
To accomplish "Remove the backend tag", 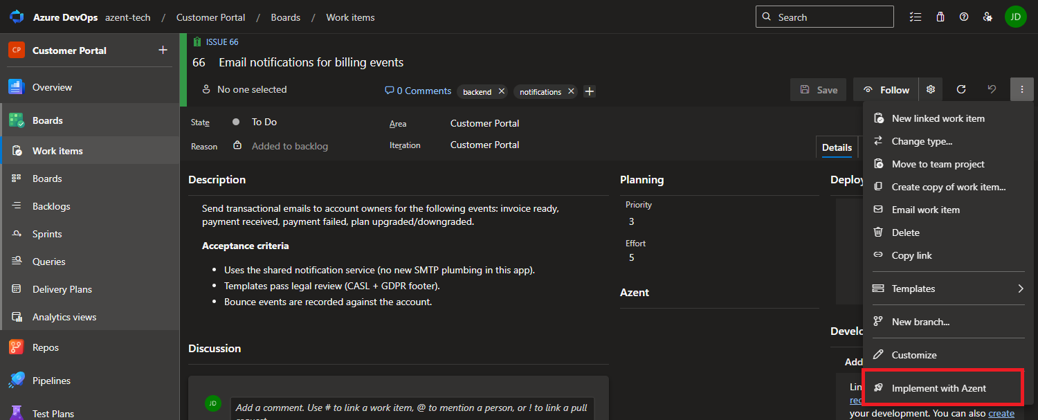I will tap(502, 91).
